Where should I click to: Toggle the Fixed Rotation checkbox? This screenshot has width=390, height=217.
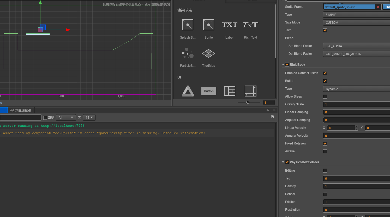(325, 143)
